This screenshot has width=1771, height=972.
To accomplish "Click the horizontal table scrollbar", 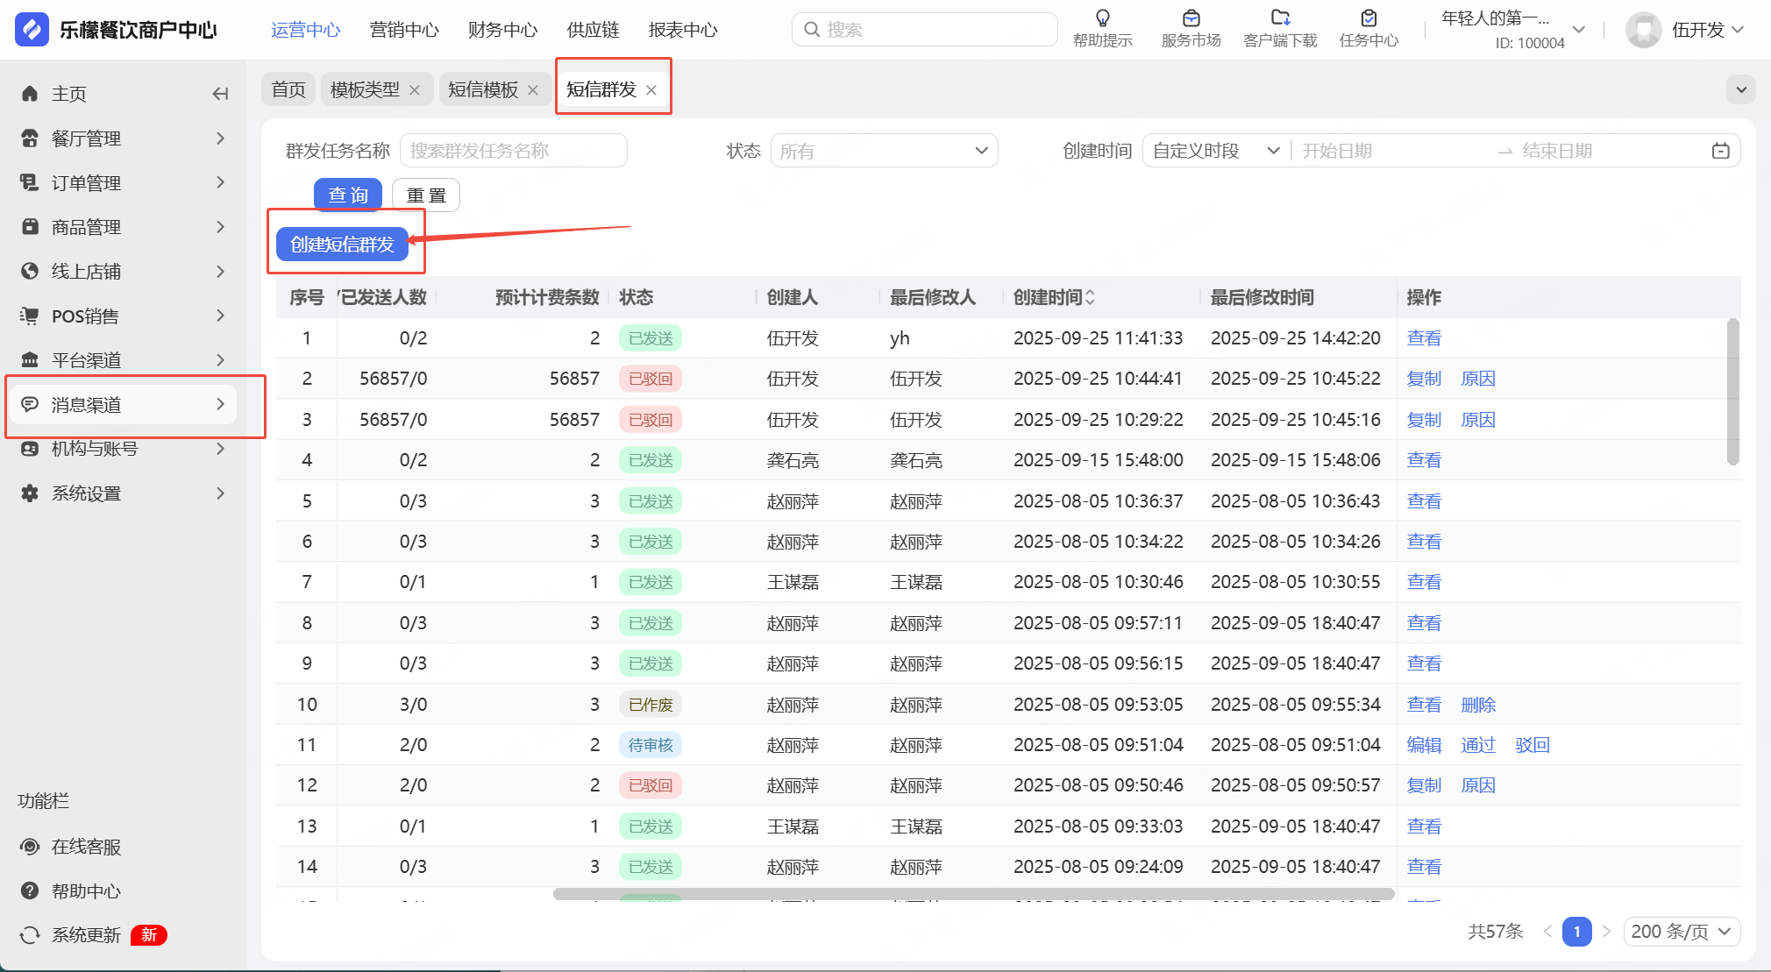I will [x=973, y=894].
